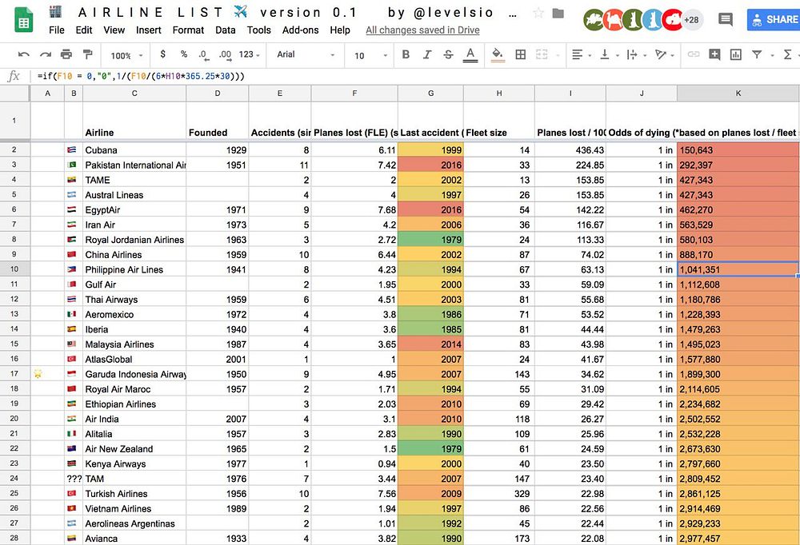Click All changes saved in Drive link

[422, 30]
